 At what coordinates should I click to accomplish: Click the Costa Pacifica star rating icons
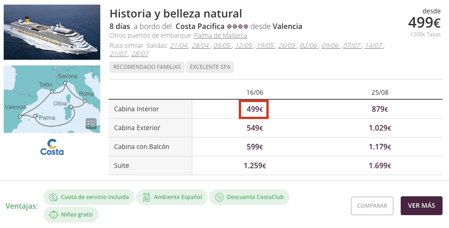click(238, 27)
